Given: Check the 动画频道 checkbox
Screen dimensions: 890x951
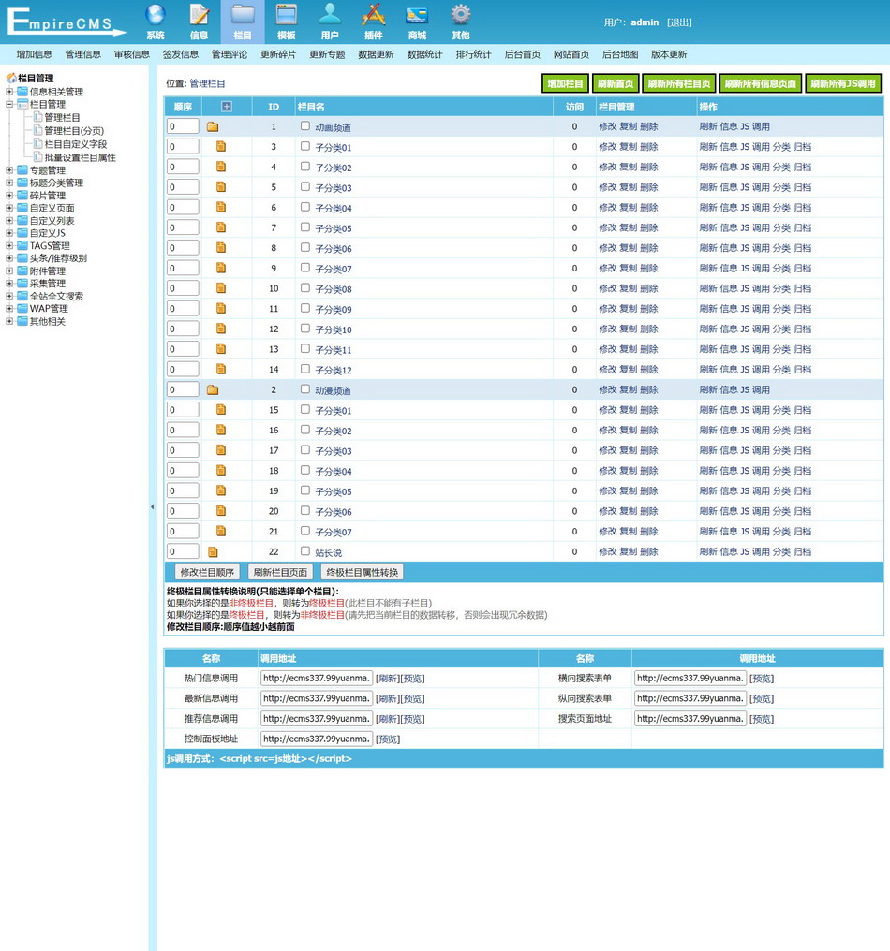Looking at the screenshot, I should (x=305, y=126).
